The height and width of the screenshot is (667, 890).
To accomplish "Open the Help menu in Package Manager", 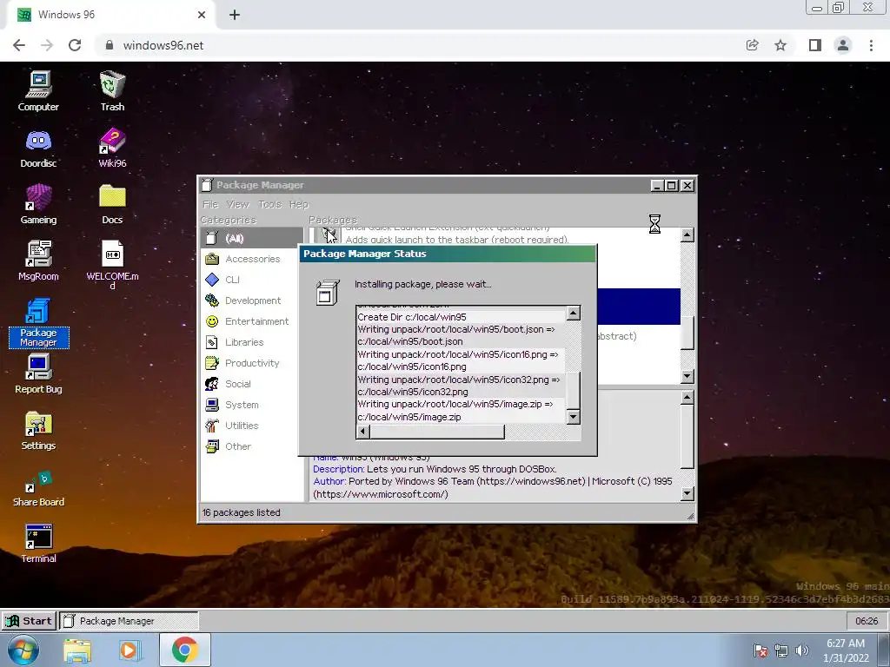I will (x=299, y=204).
